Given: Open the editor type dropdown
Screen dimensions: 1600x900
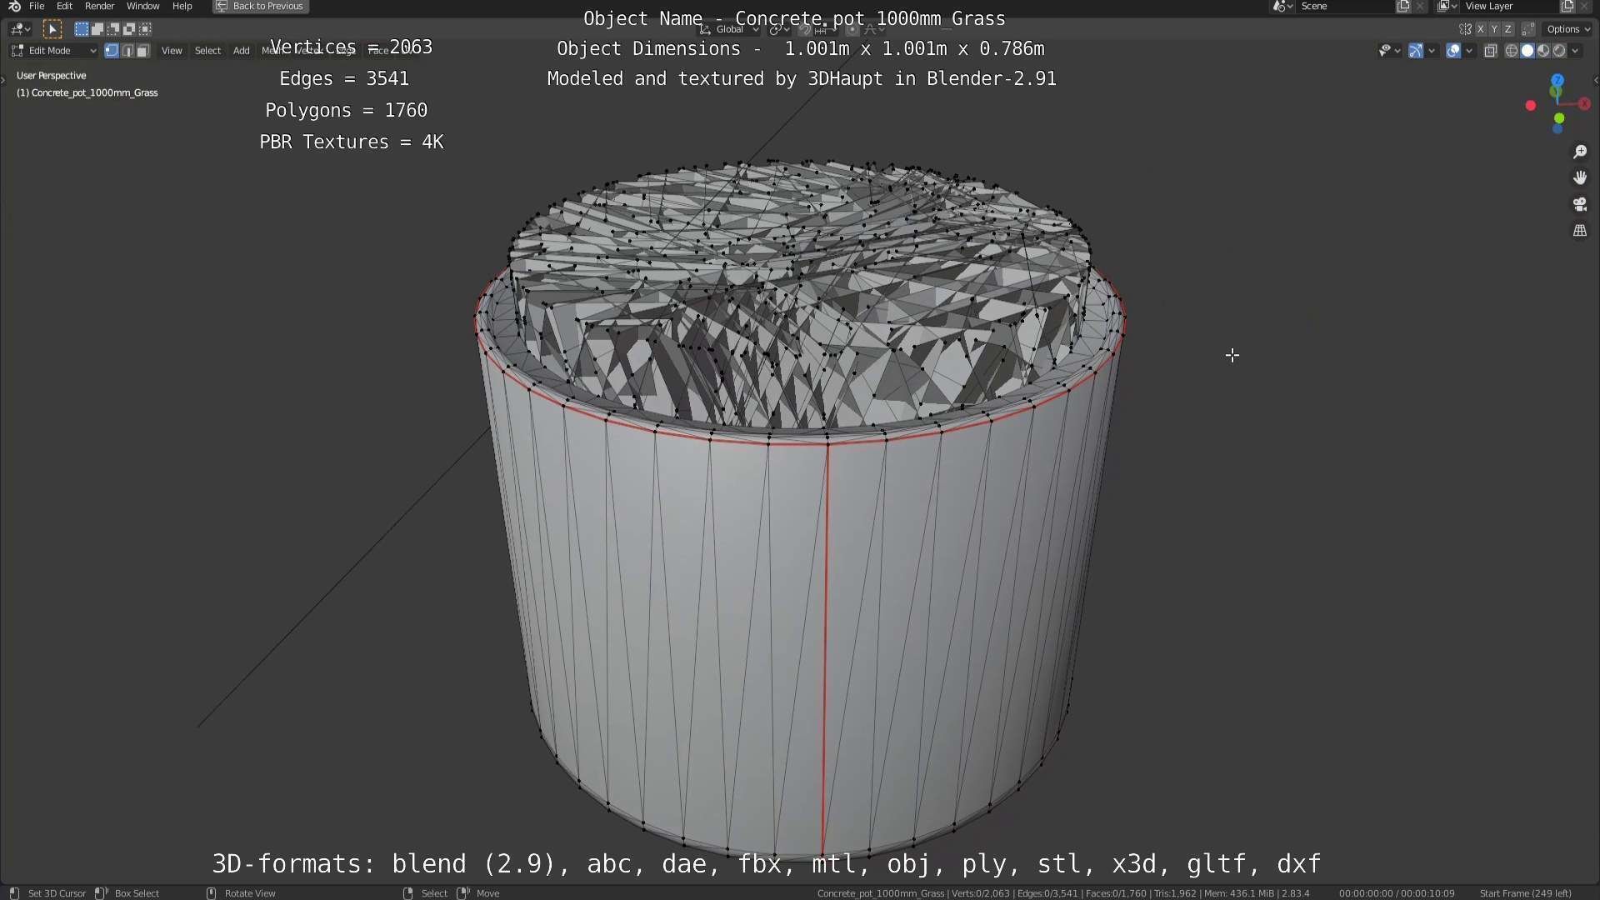Looking at the screenshot, I should [21, 29].
